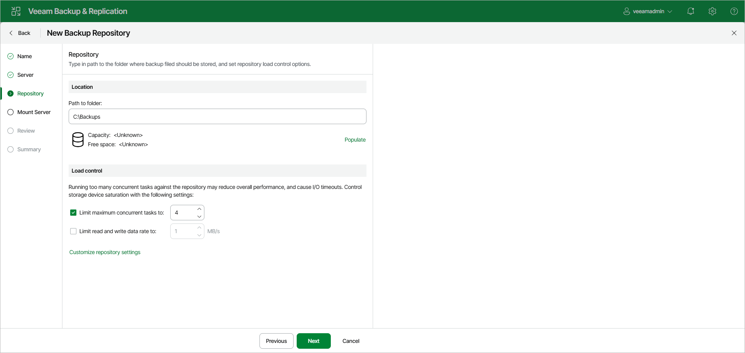
Task: Open the Name wizard step
Action: [x=24, y=56]
